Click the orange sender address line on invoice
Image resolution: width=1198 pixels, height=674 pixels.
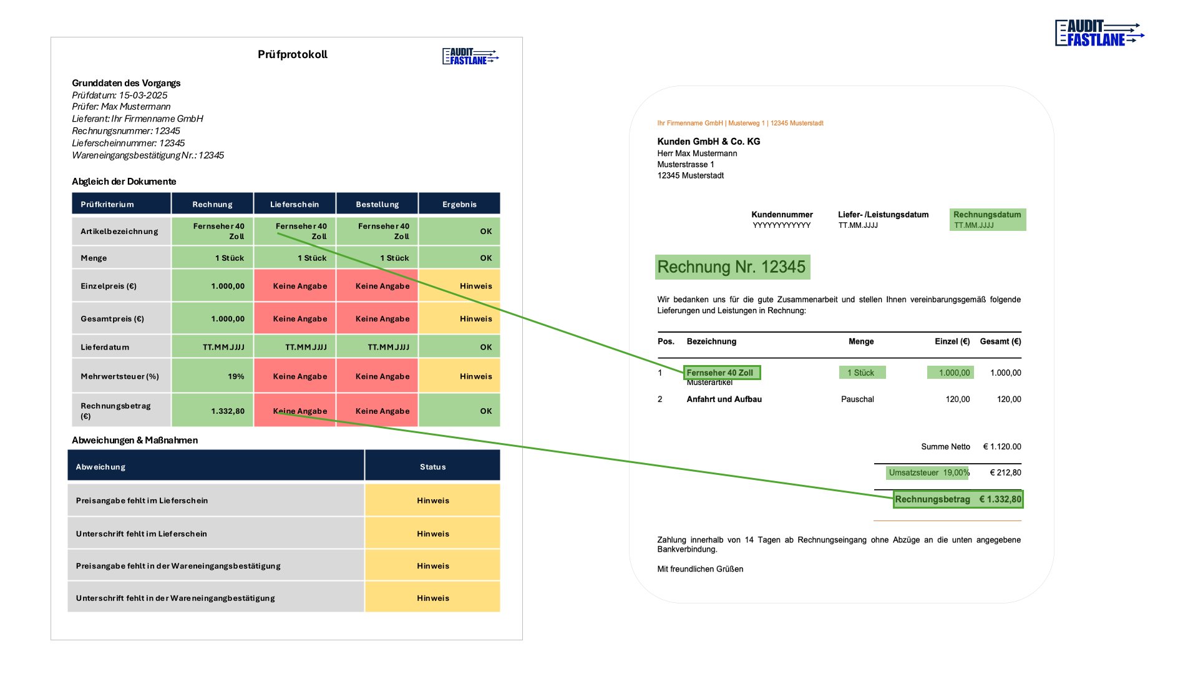pyautogui.click(x=740, y=123)
